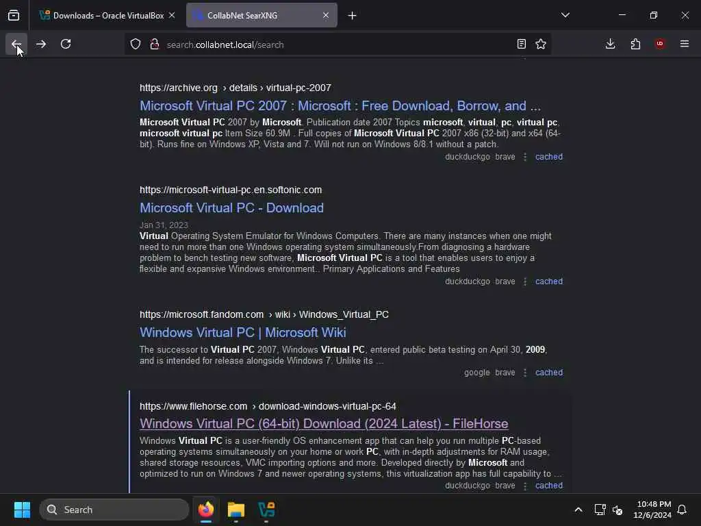Expand engine details for archive.org result
Screen dimensions: 701x526
click(525, 157)
